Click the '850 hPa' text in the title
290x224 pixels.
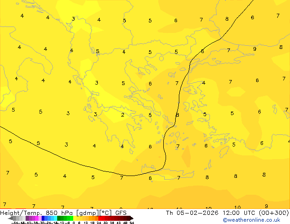pos(59,213)
